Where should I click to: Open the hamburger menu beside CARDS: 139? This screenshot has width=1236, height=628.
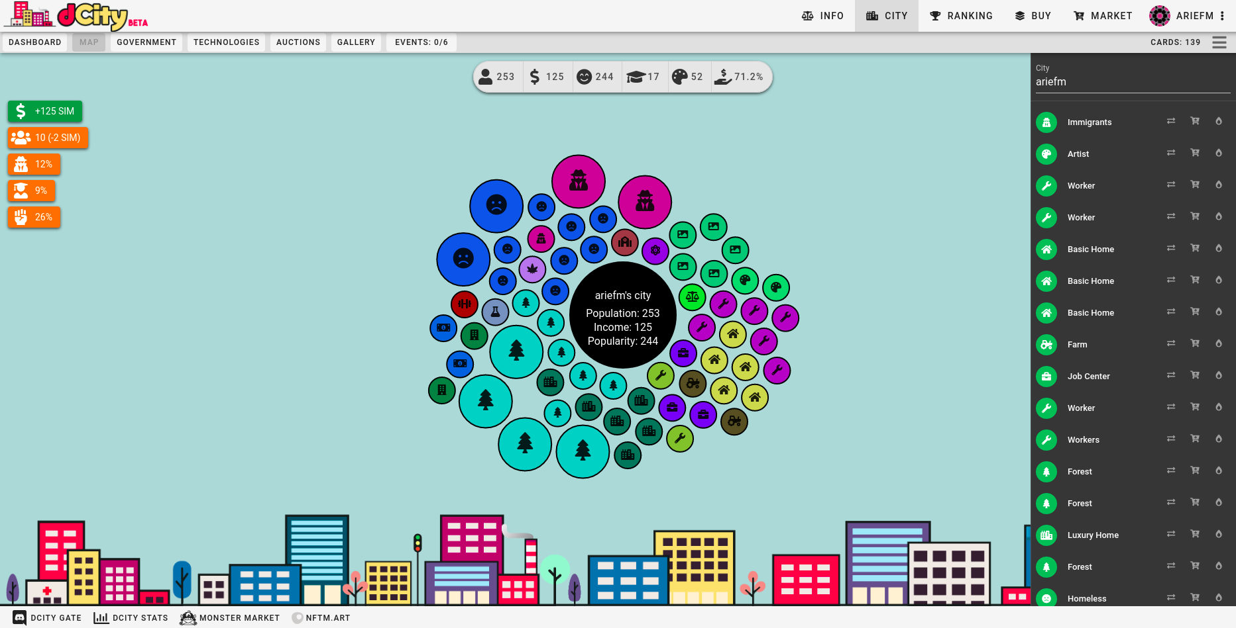(1219, 42)
